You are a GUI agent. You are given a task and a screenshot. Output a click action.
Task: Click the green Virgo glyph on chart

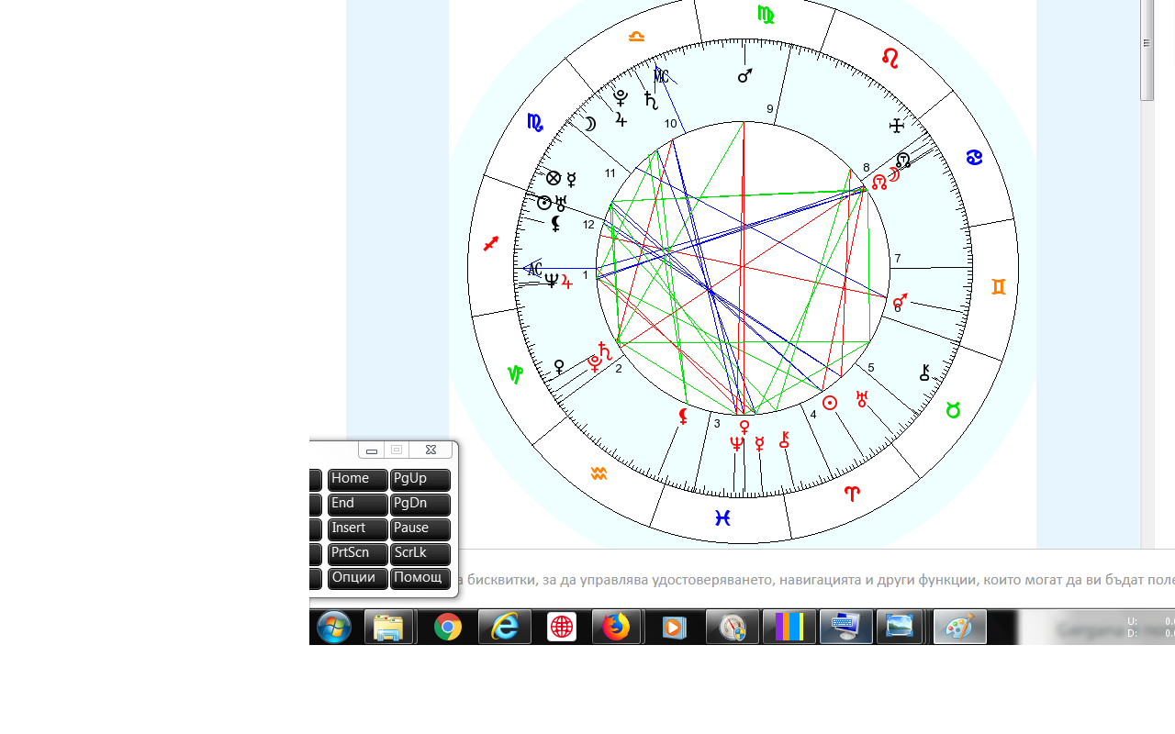[x=766, y=15]
